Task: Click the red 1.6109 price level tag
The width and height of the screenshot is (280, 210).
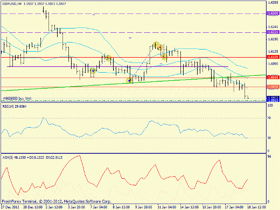Action: pos(273,57)
